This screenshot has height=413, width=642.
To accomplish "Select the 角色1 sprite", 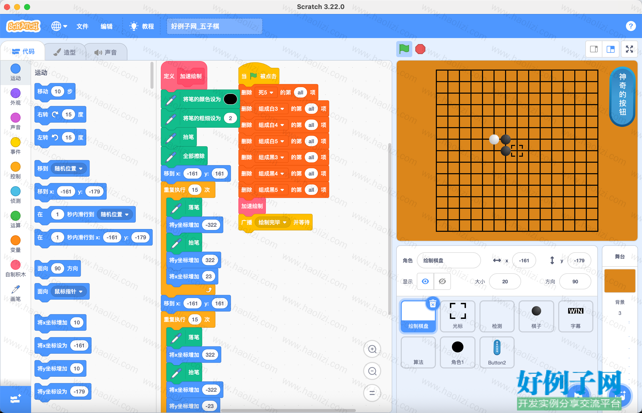I will [x=457, y=352].
